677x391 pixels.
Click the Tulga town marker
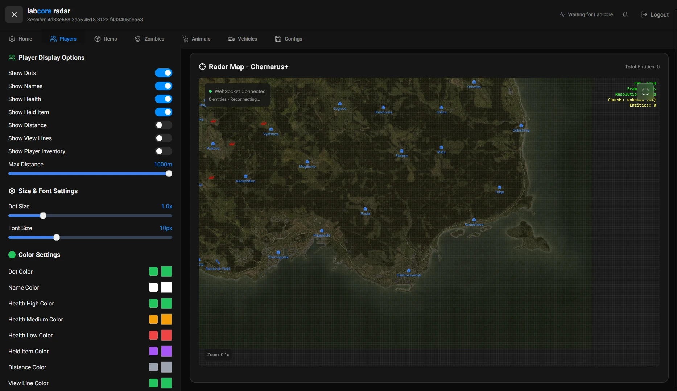(x=499, y=190)
